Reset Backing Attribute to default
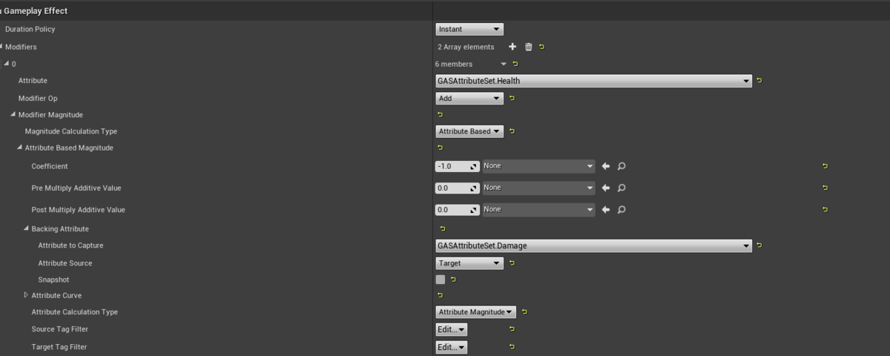This screenshot has width=890, height=356. 443,229
